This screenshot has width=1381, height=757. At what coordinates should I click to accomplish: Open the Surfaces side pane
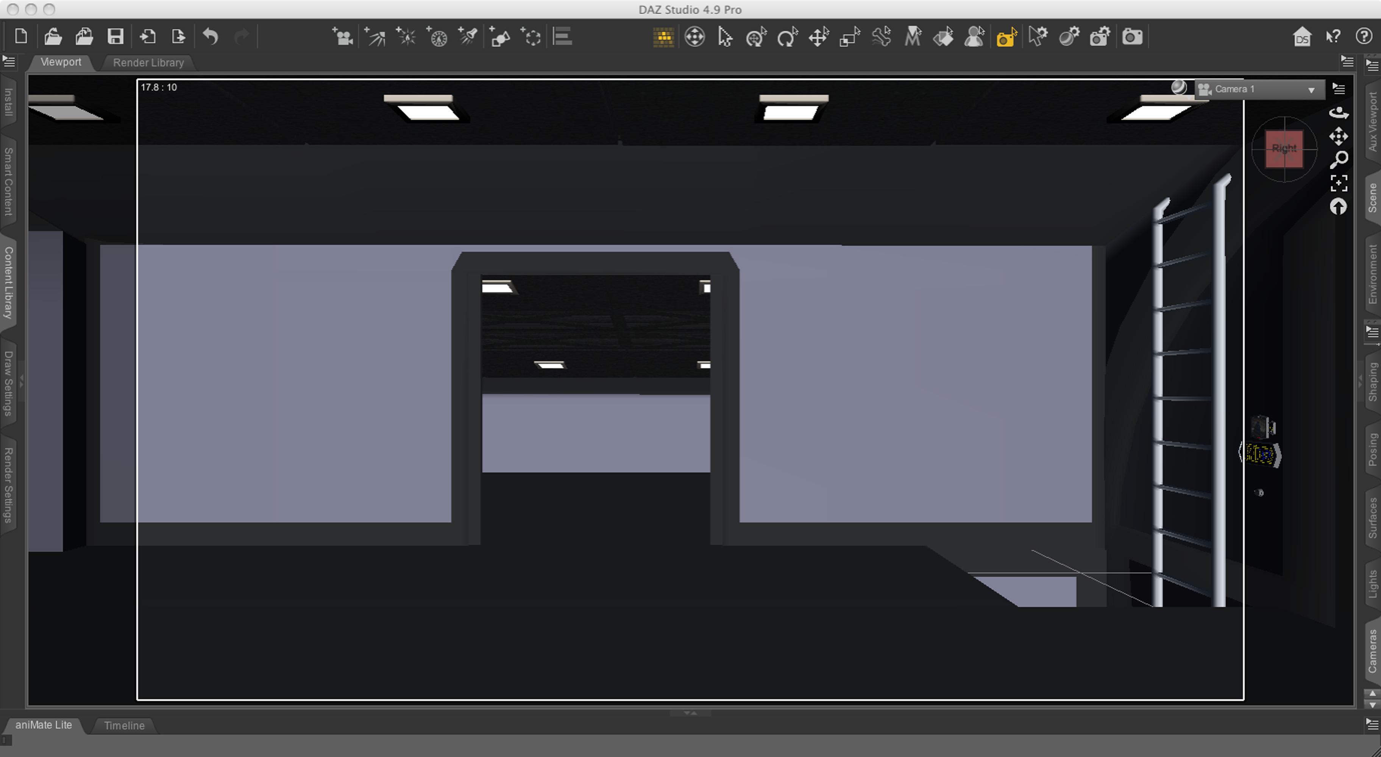pyautogui.click(x=1372, y=517)
